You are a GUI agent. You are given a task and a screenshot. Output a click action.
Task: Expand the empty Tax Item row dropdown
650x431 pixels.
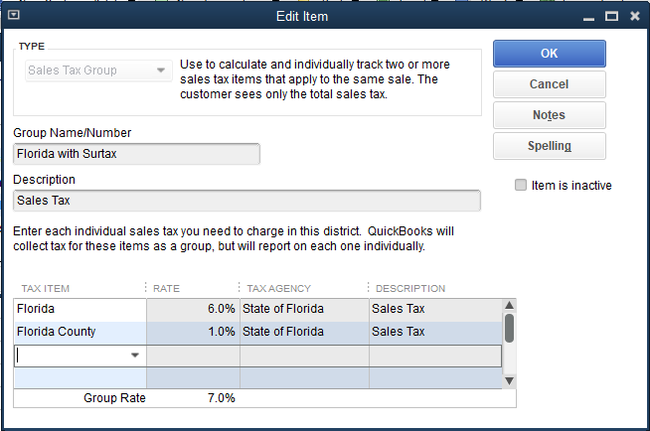tap(134, 356)
